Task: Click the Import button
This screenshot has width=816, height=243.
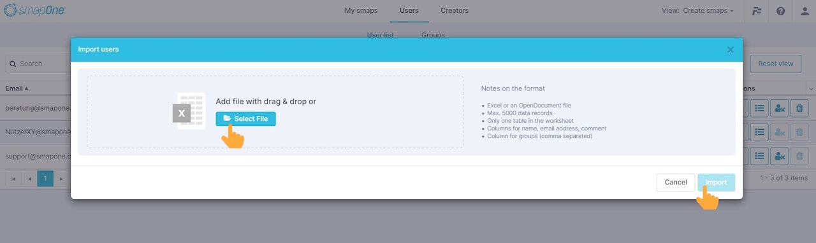Action: tap(716, 183)
